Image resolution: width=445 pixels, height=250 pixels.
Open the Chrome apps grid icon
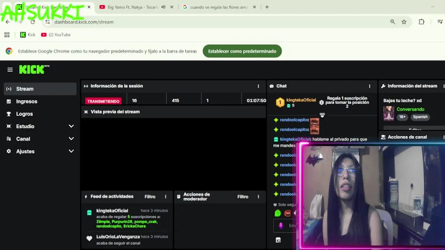point(7,35)
